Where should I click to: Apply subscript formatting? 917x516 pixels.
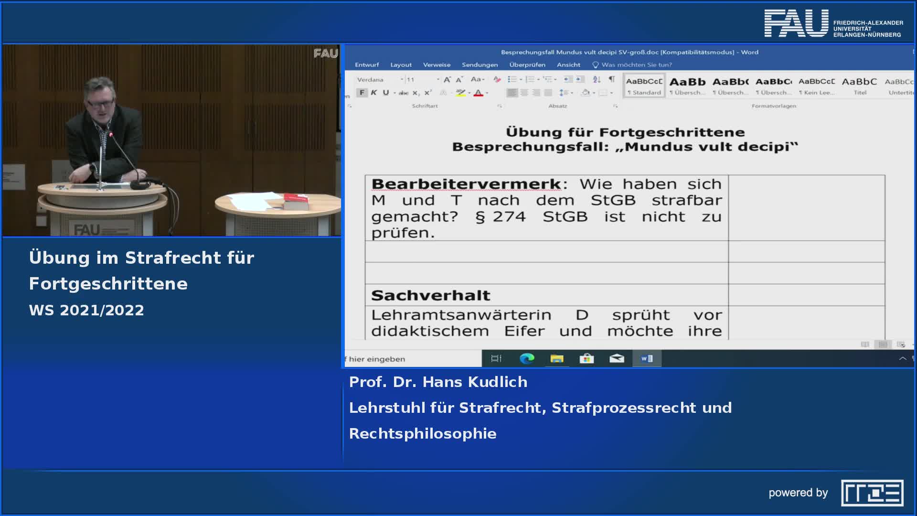(x=416, y=93)
